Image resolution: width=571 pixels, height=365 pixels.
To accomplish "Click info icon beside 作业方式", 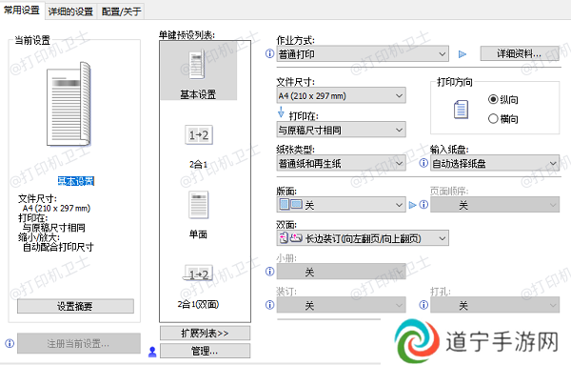I will click(270, 53).
